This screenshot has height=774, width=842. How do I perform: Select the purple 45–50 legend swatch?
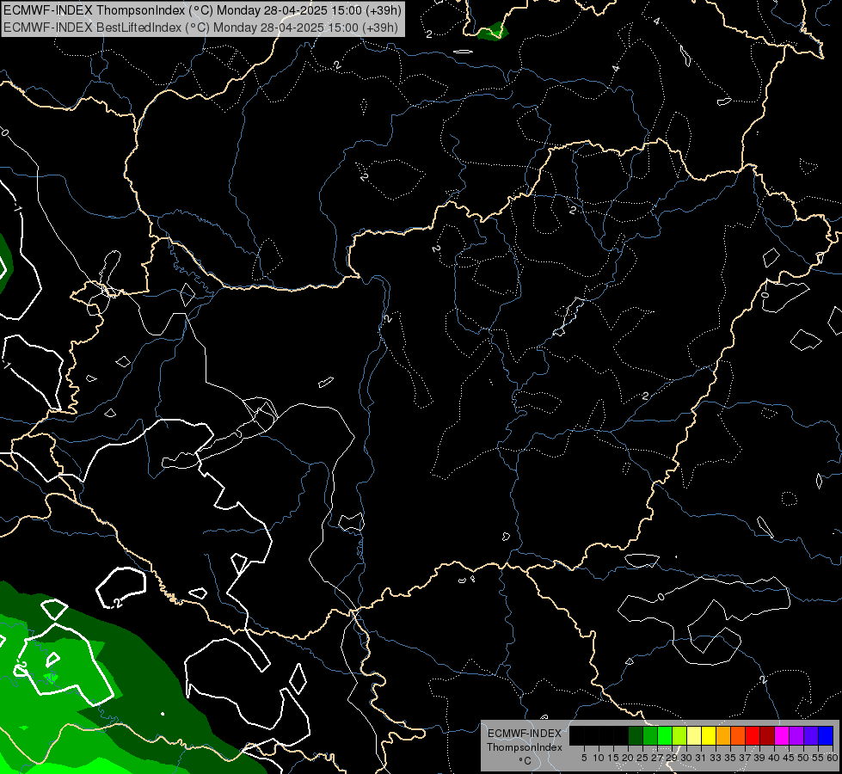click(x=797, y=735)
